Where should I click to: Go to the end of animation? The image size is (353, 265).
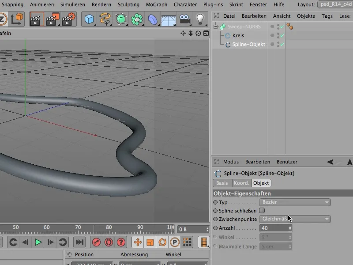(x=79, y=242)
